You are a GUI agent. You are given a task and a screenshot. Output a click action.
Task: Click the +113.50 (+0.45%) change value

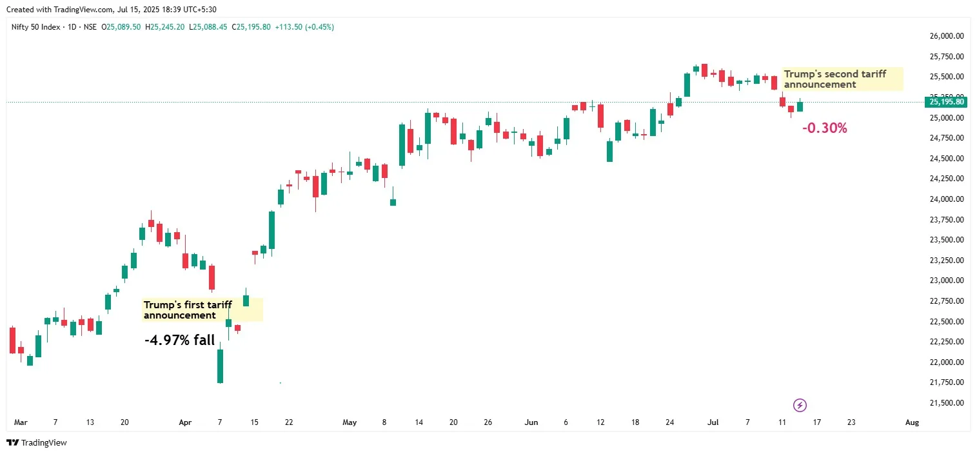(x=305, y=27)
